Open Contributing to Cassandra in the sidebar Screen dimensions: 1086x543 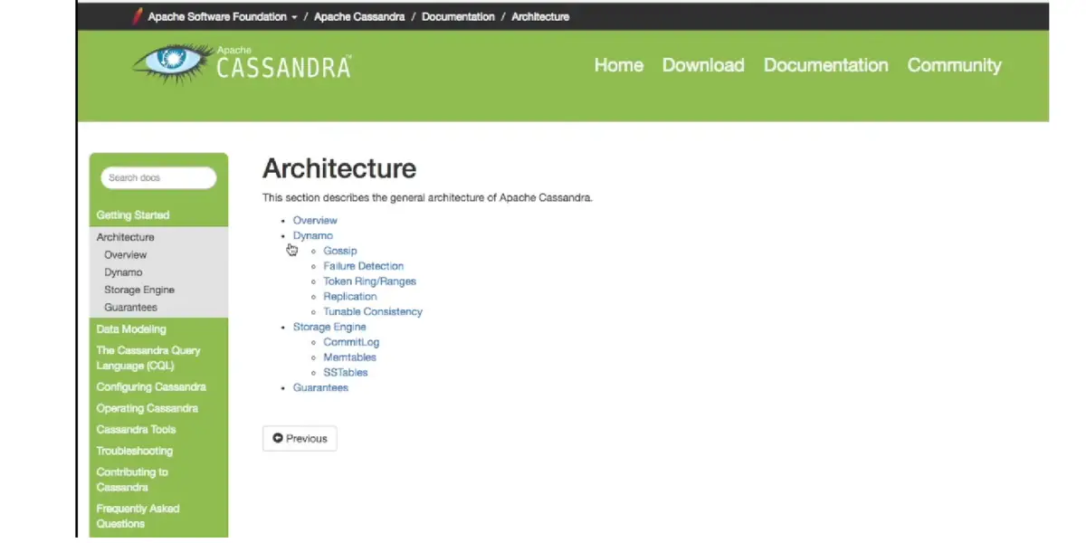[x=132, y=480]
